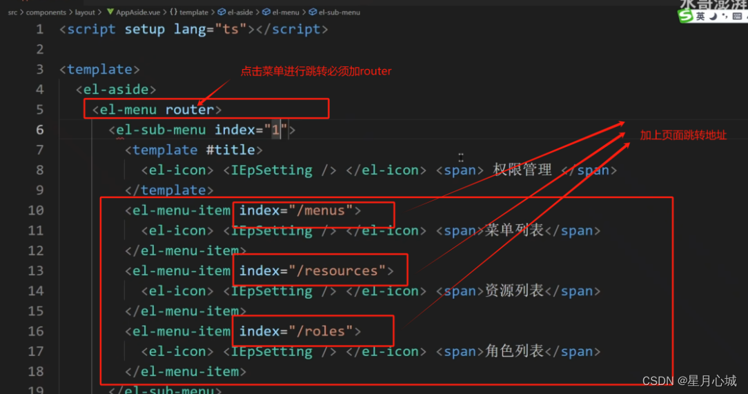Click the el-menu tag name on line 5
This screenshot has height=394, width=748.
[x=128, y=110]
